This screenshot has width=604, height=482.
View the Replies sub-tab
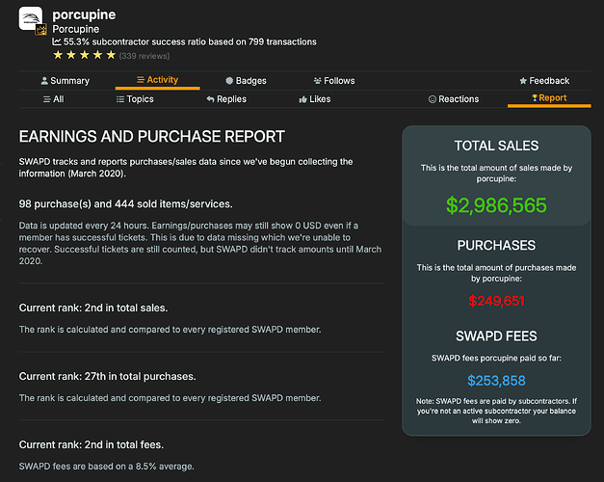tap(226, 99)
